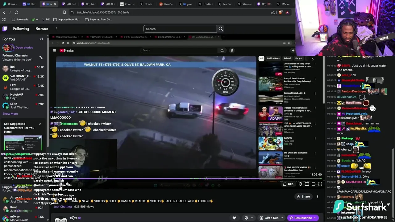Viewport: 395px width, 222px height.
Task: Sort followed channels with arrows icon
Action: 41,58
